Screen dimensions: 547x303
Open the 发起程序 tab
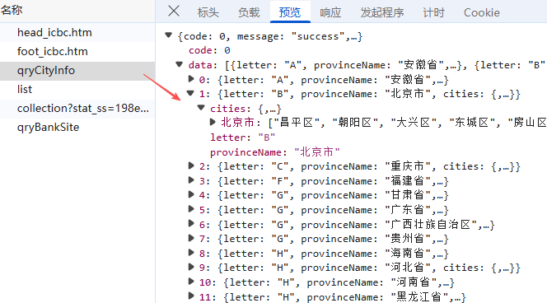point(382,12)
